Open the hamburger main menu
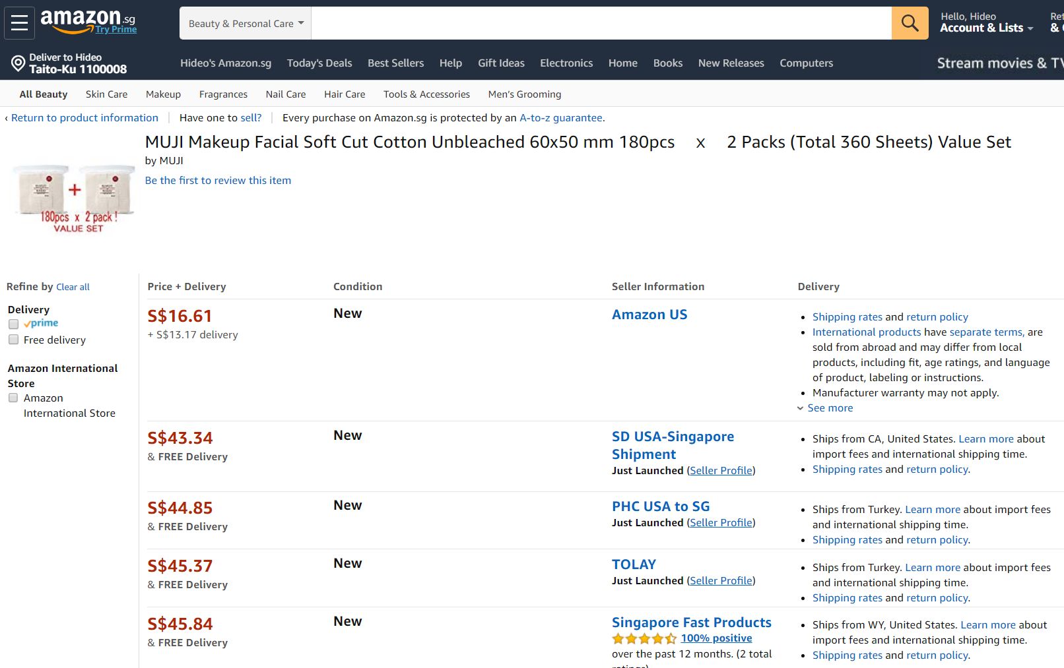Viewport: 1064px width, 668px height. click(19, 22)
